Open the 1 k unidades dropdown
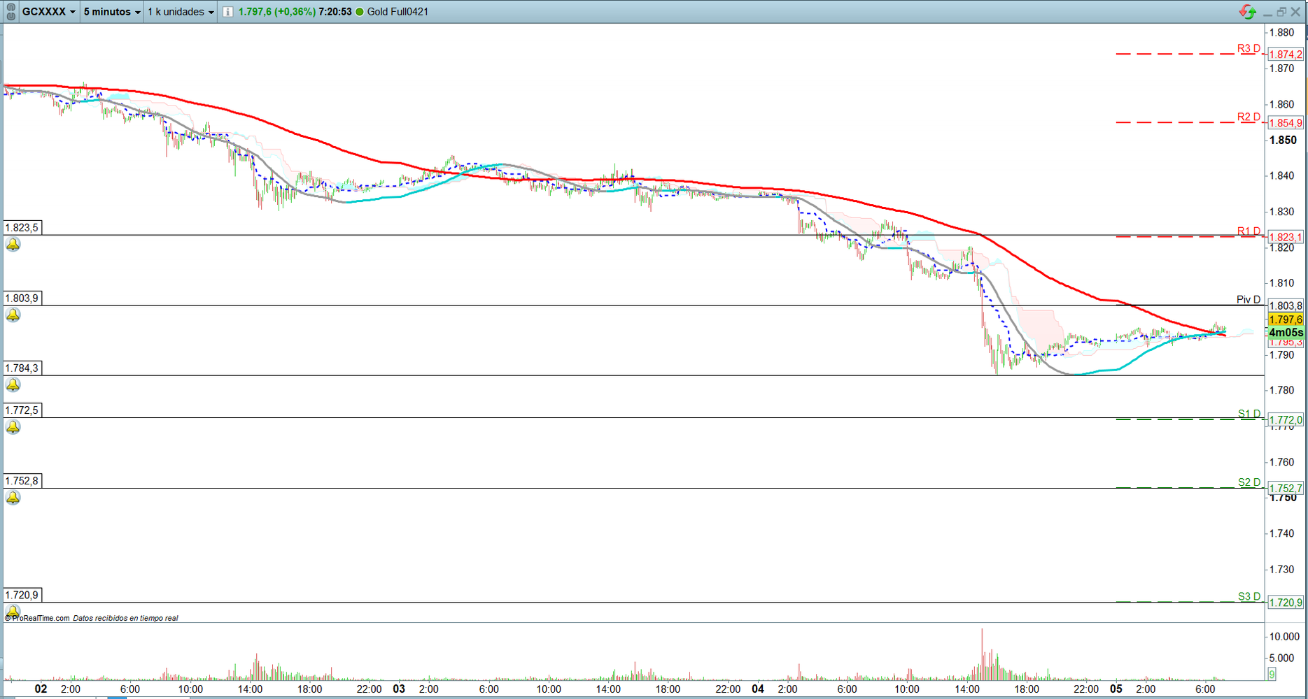The height and width of the screenshot is (699, 1308). click(181, 12)
